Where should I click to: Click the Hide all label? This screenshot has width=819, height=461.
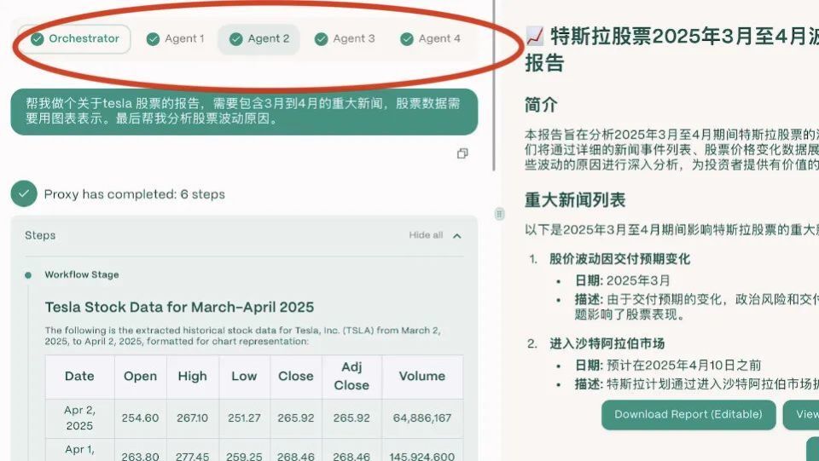[x=426, y=235]
